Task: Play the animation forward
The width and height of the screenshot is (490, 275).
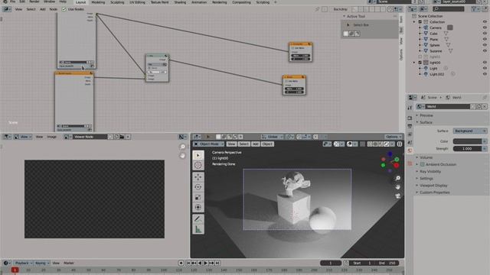Action: point(206,263)
